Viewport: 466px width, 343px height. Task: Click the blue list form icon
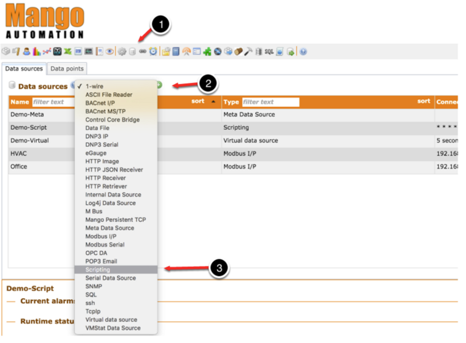(x=197, y=52)
